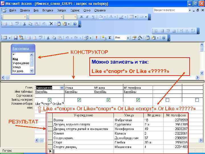Click the № телефона field cell in grid
Viewport: 205px width, 154px height.
point(138,88)
